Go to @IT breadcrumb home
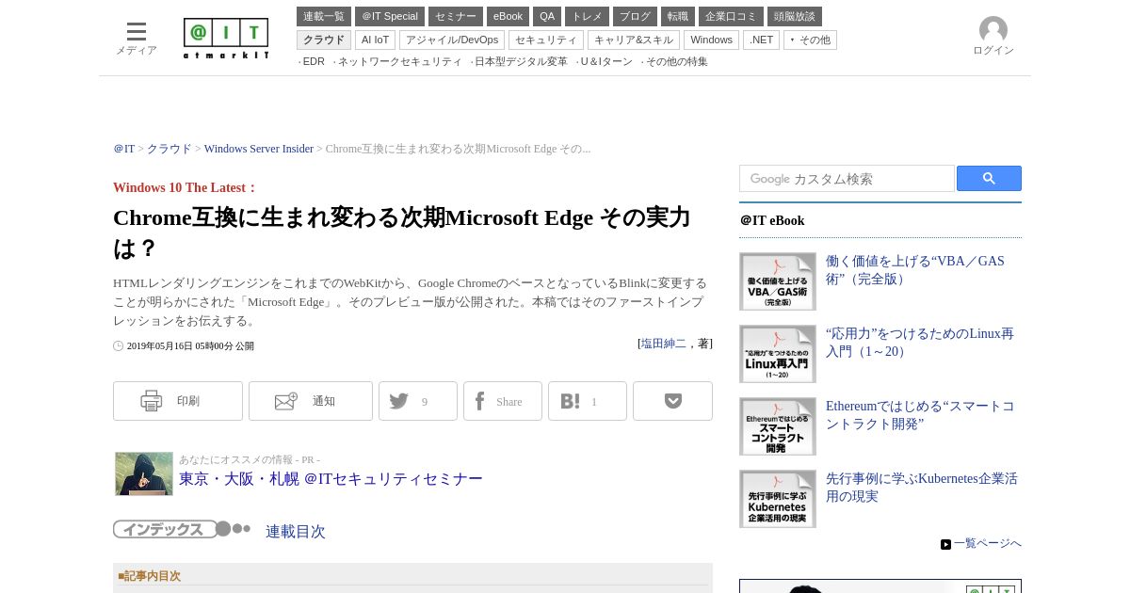Screen dimensions: 1130x593 pos(124,149)
